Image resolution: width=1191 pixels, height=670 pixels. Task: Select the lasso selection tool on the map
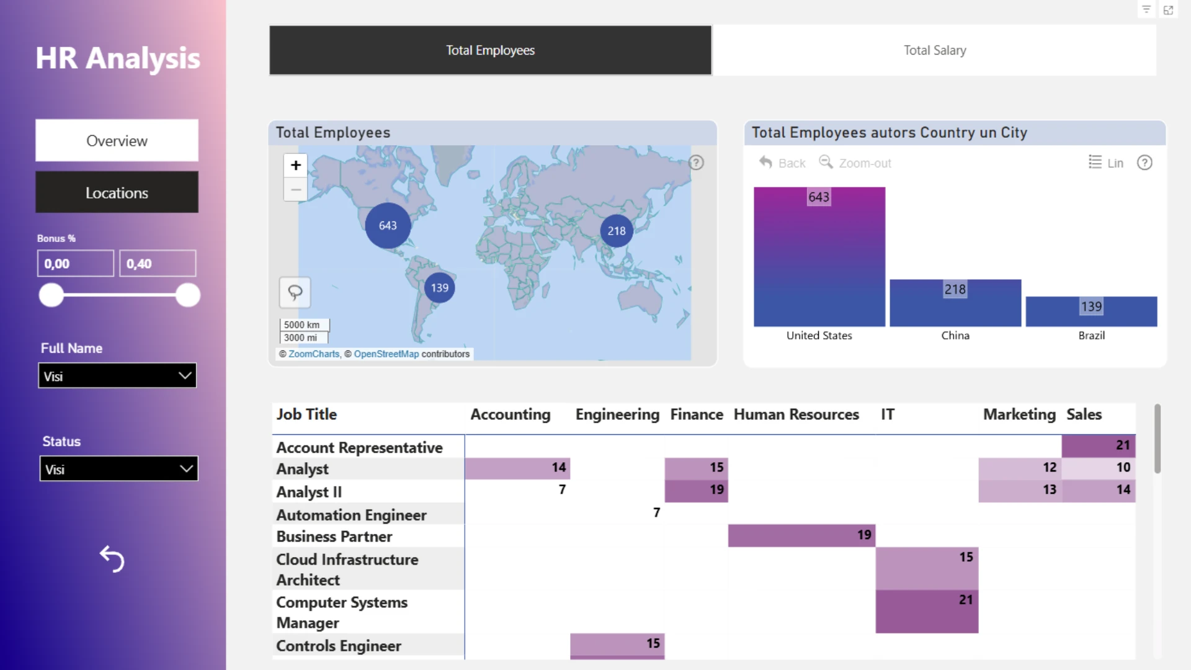(x=295, y=292)
